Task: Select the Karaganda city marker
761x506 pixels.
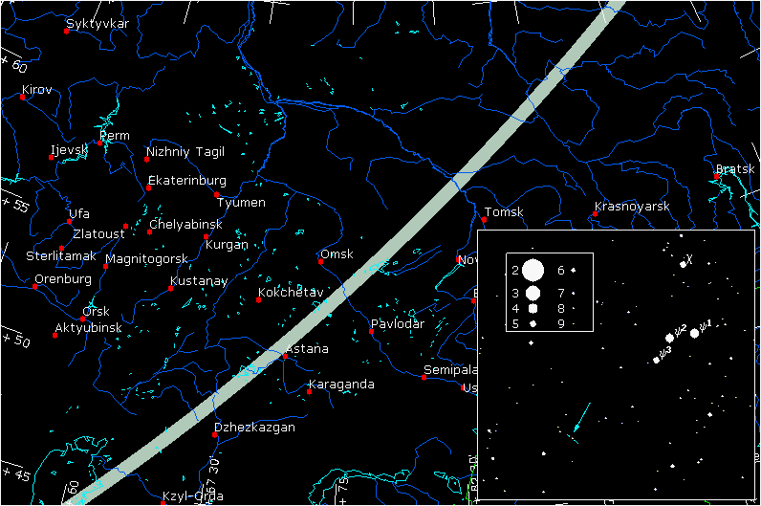Action: point(309,391)
